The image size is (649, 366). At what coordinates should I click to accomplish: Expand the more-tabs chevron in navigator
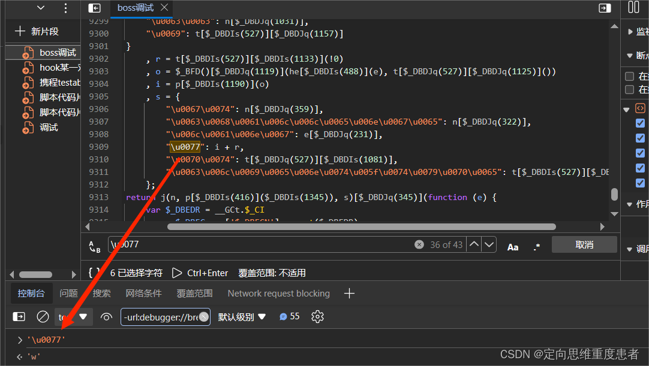pyautogui.click(x=41, y=7)
